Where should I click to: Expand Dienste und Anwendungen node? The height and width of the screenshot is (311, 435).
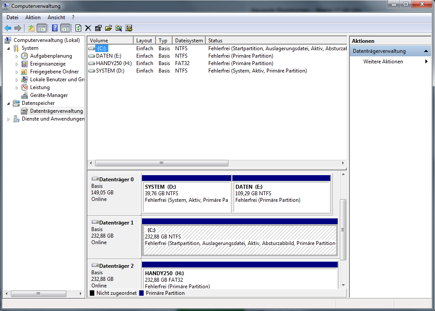point(8,119)
